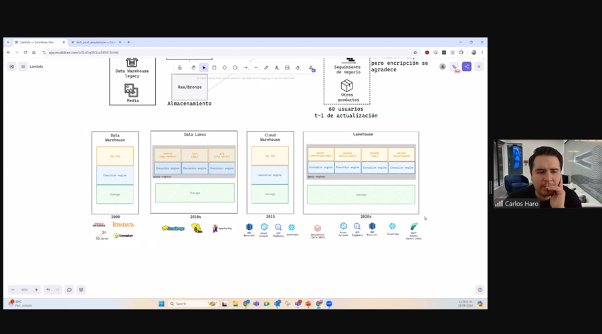The image size is (602, 334).
Task: Open the extra tools shapes menu
Action: pos(311,68)
